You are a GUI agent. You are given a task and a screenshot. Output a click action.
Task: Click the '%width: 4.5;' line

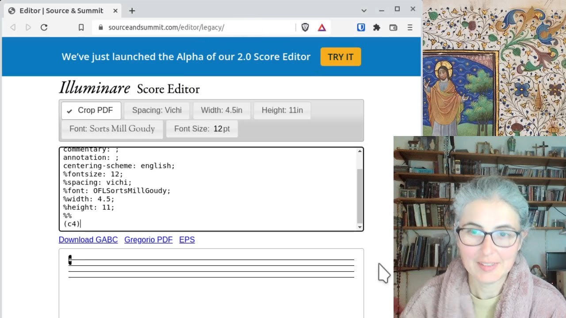(x=88, y=199)
